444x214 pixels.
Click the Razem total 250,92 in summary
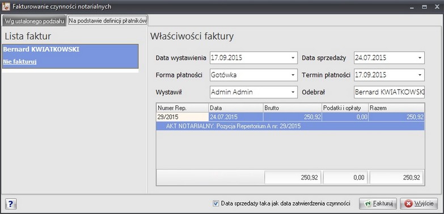pos(396,178)
